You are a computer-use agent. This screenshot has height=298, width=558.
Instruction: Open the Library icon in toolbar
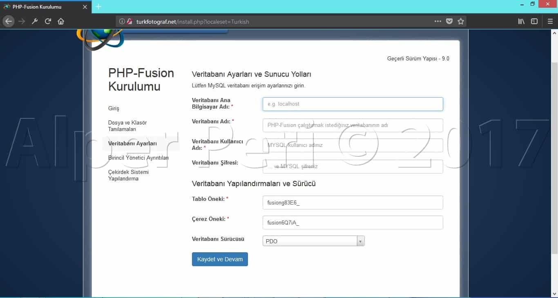(x=521, y=21)
